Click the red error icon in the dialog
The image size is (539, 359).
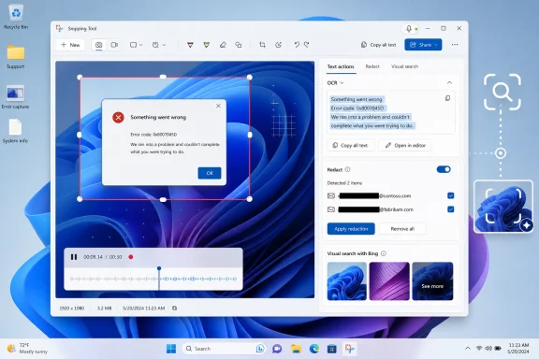(x=118, y=118)
